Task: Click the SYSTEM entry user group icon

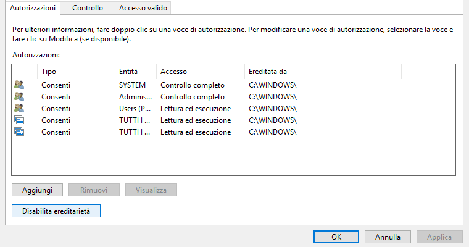Action: click(x=19, y=85)
